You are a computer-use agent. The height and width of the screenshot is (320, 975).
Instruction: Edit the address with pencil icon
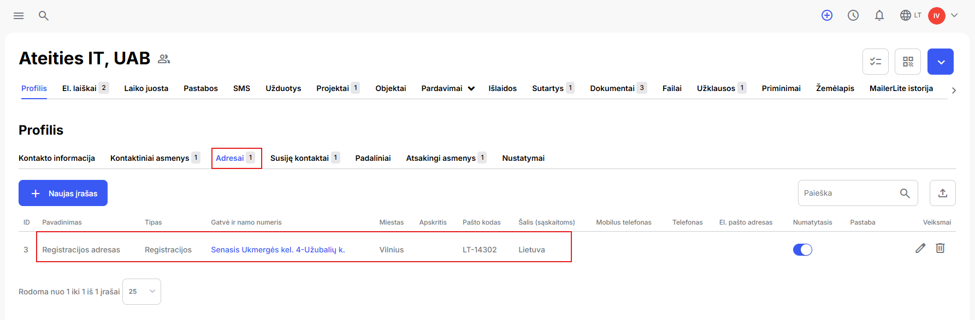click(x=920, y=248)
